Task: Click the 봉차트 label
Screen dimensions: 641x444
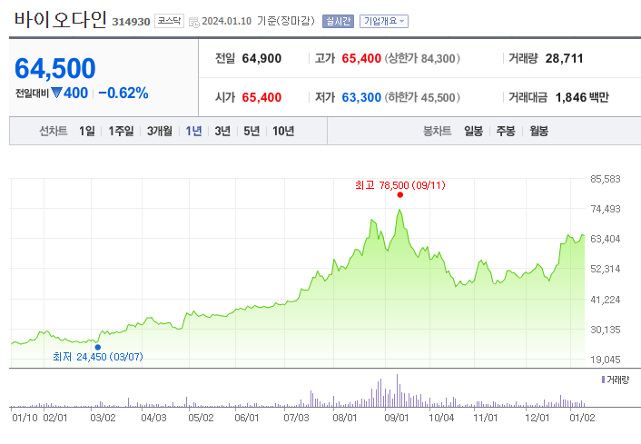Action: (437, 131)
